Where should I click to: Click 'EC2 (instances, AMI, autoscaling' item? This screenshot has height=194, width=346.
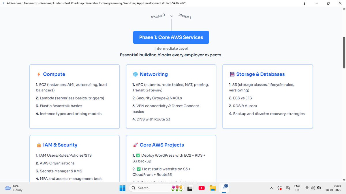(71, 87)
